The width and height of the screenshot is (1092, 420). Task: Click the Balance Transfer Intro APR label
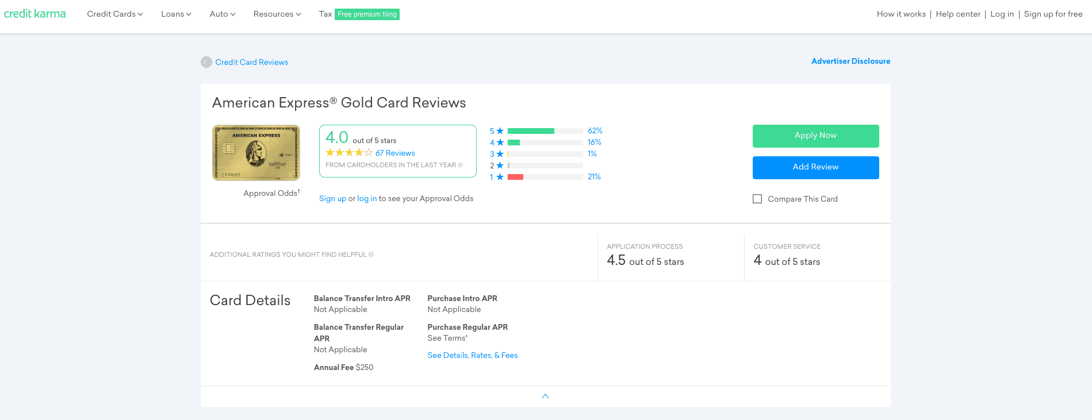click(362, 298)
